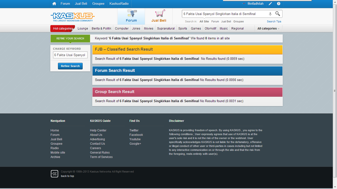Set search scope to Forum
The width and height of the screenshot is (337, 189).
(215, 22)
